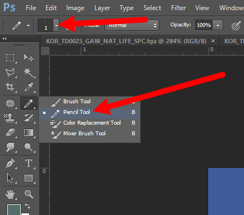Viewport: 244px width, 215px height.
Task: Select the Magic Wand tool
Action: [29, 72]
